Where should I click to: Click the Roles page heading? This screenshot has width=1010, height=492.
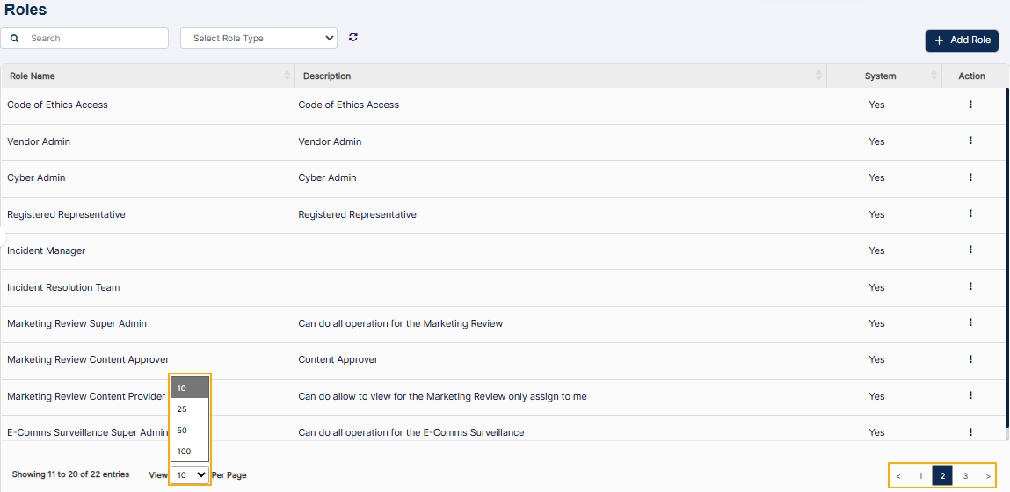click(x=25, y=9)
